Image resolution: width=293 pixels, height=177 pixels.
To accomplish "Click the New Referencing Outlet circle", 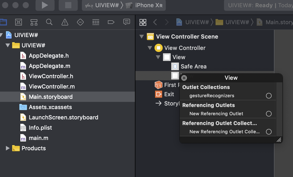I will click(269, 114).
